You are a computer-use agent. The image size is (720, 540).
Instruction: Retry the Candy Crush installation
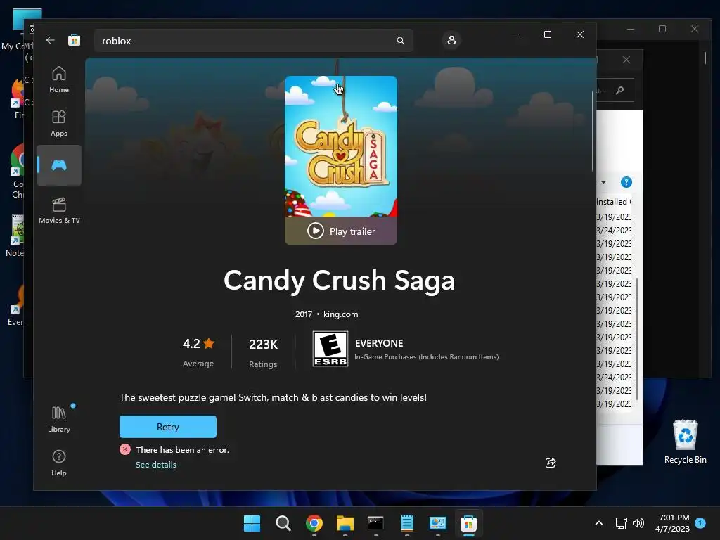pos(168,427)
